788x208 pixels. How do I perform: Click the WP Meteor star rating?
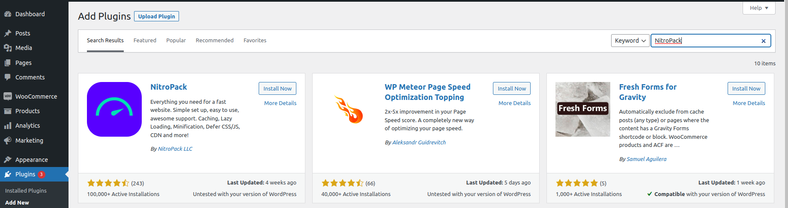coord(342,183)
